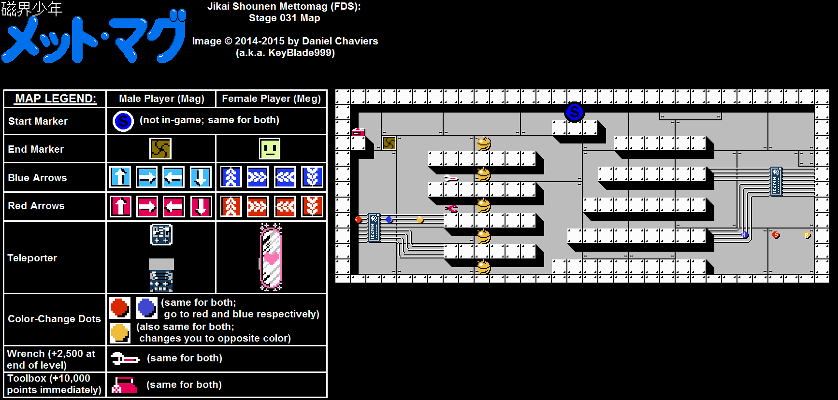Image resolution: width=838 pixels, height=400 pixels.
Task: Click the red dot at the map's left wall
Action: point(358,219)
